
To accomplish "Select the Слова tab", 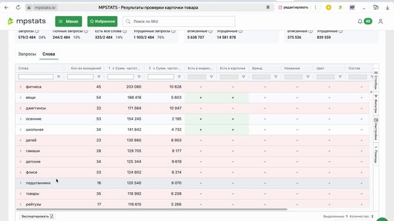I will pos(49,54).
